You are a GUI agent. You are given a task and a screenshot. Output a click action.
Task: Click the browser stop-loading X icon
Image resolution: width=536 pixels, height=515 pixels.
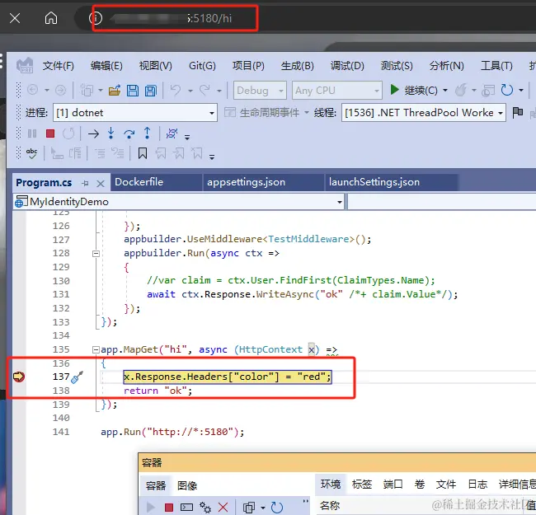click(x=15, y=18)
